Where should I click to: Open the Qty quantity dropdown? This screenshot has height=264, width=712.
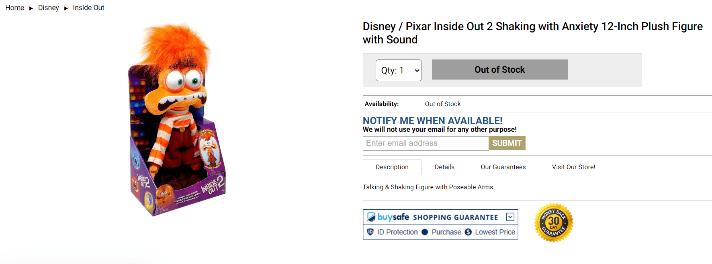(399, 70)
